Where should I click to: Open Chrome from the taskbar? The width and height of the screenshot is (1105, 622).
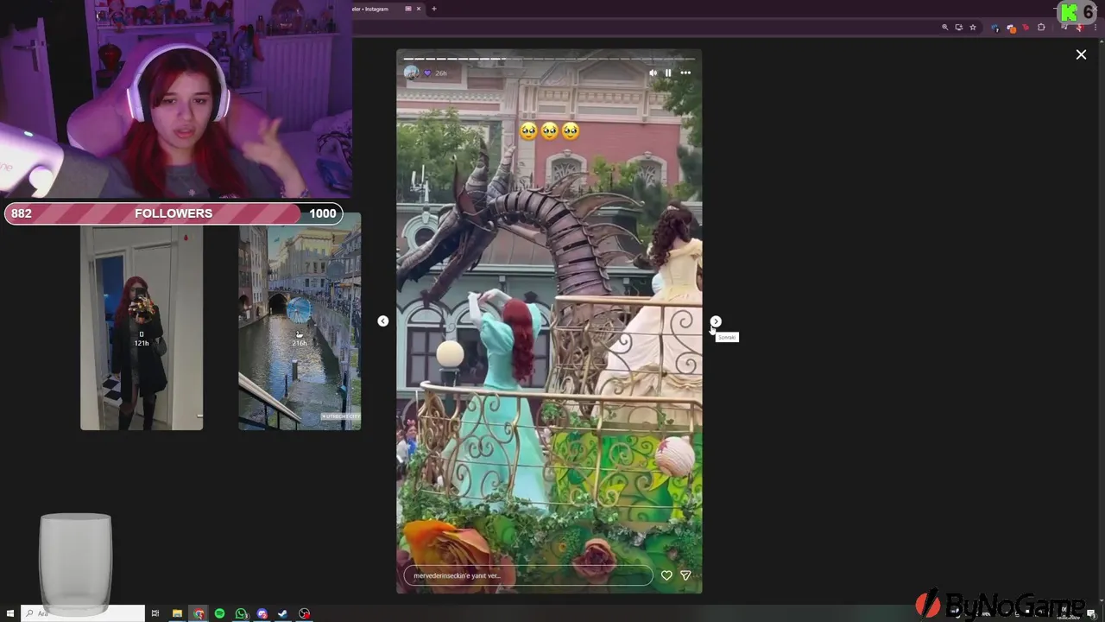(x=199, y=613)
